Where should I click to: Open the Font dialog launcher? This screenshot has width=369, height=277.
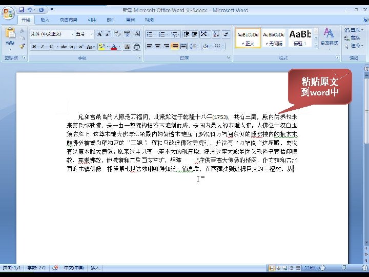coord(139,57)
